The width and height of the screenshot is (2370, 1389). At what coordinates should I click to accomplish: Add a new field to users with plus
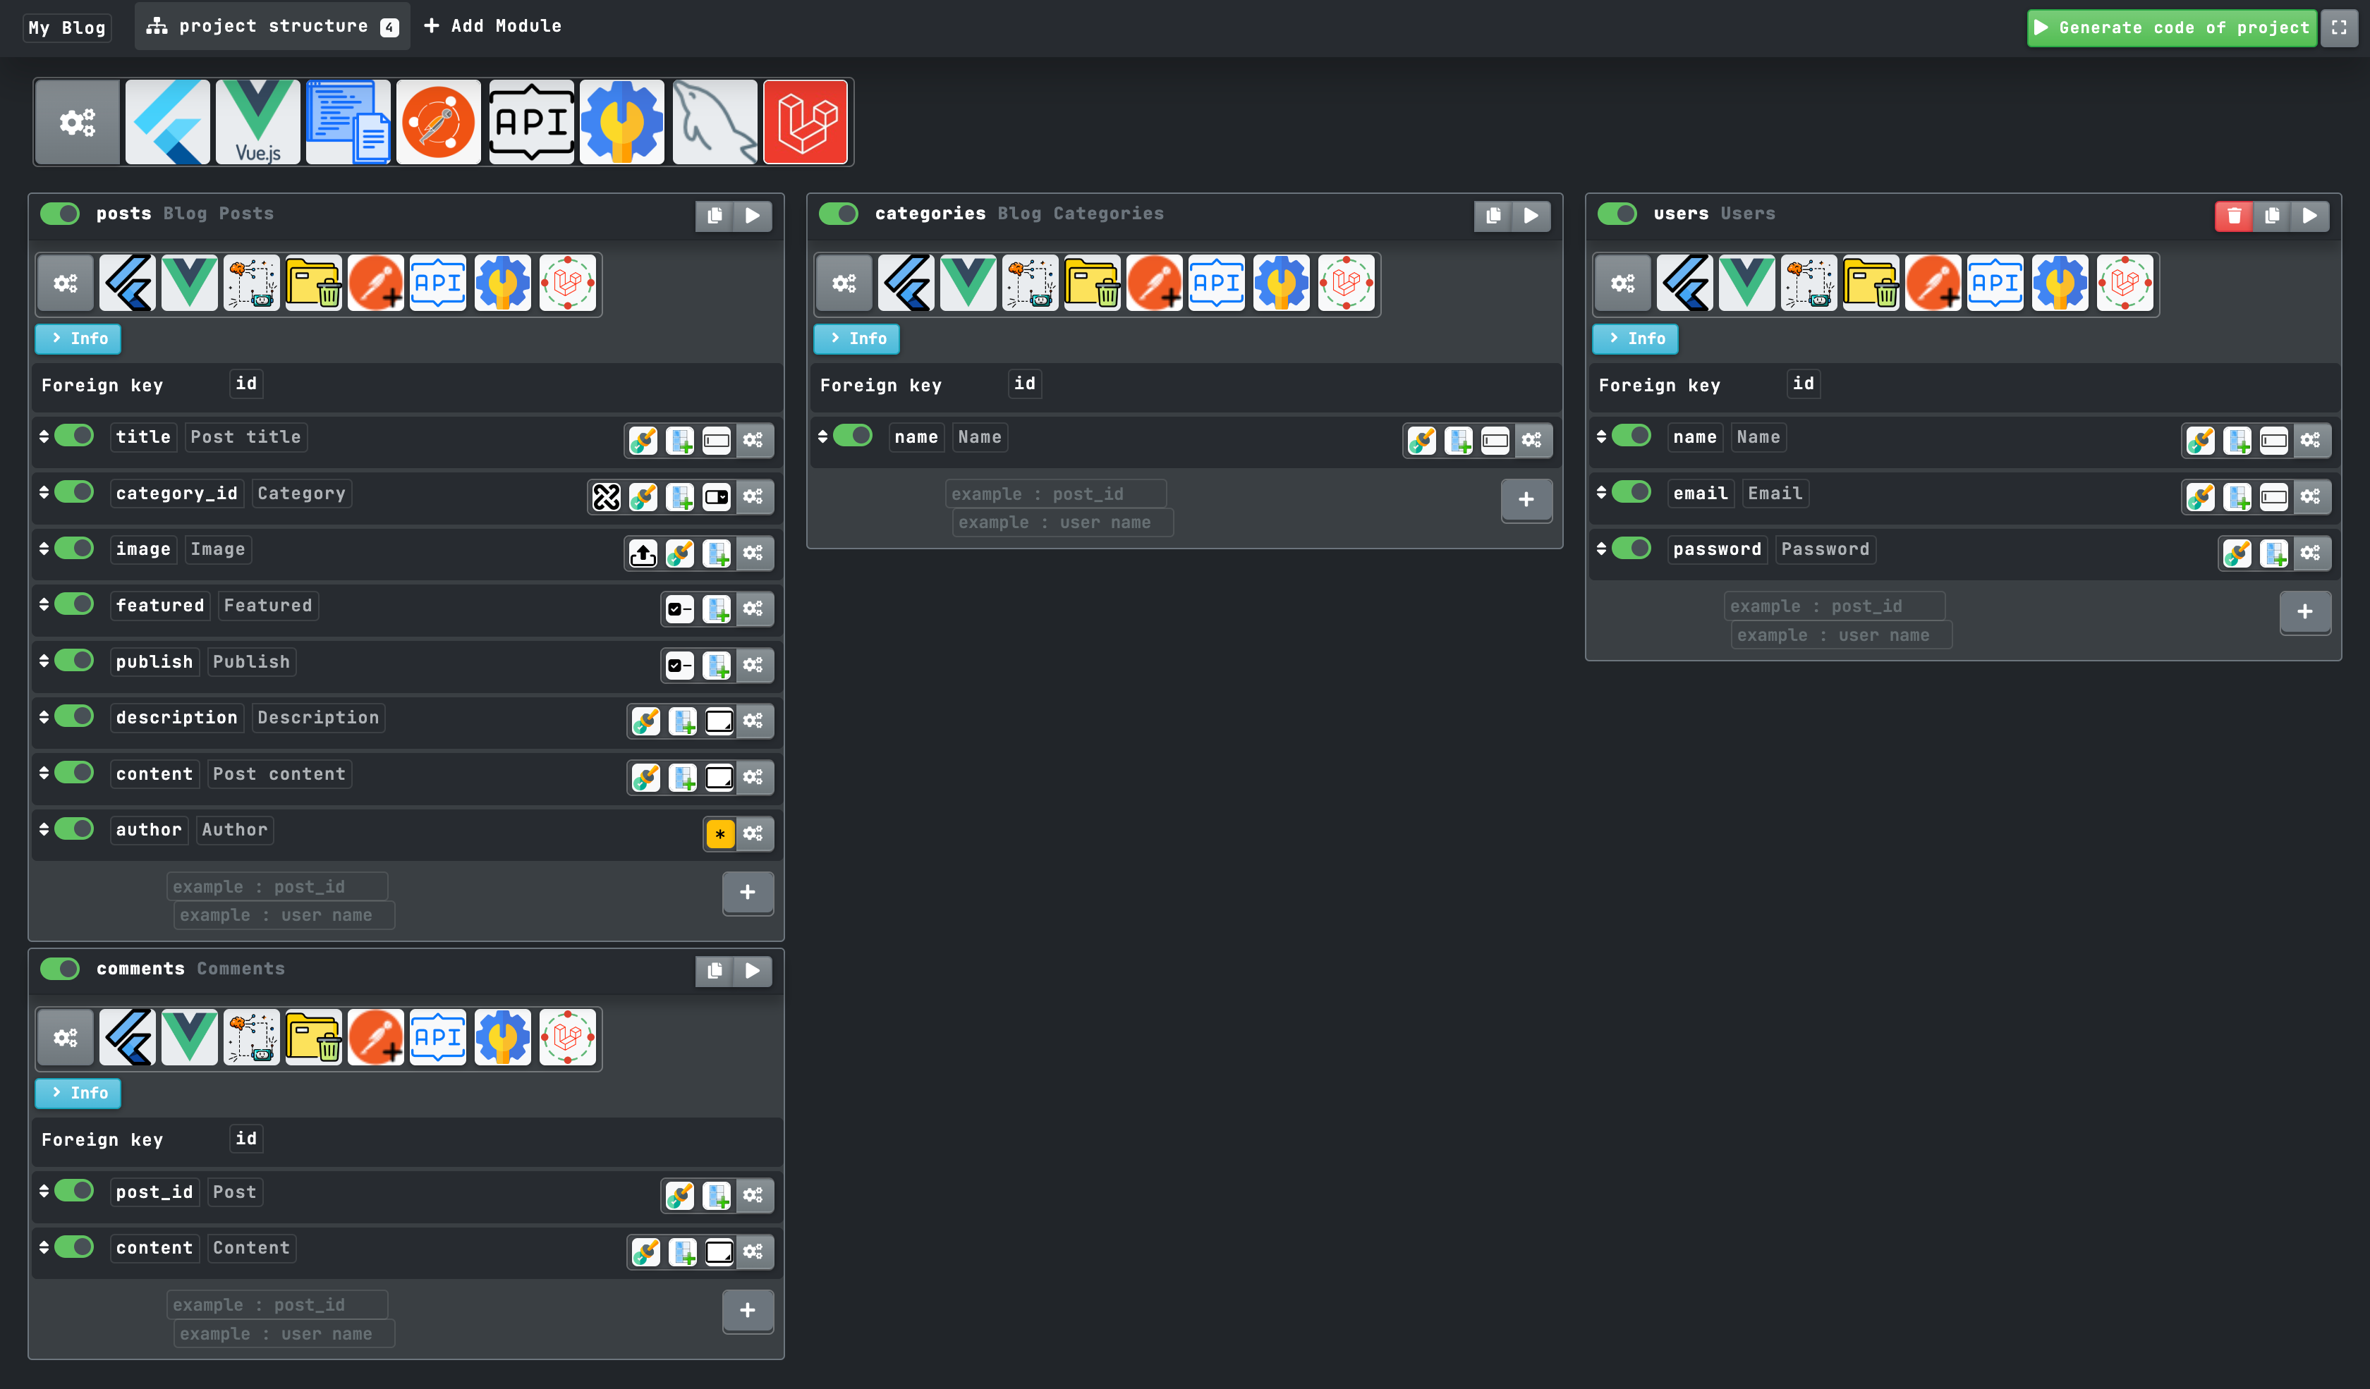(2305, 613)
